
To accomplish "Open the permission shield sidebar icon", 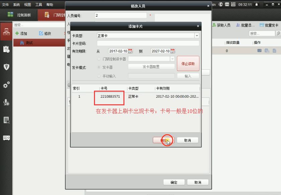I will pos(6,67).
